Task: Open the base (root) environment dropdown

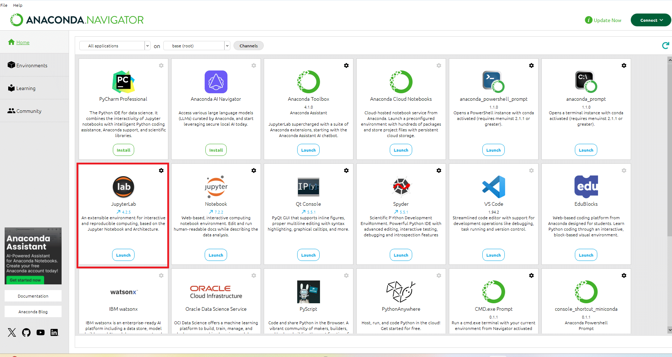Action: pos(196,46)
